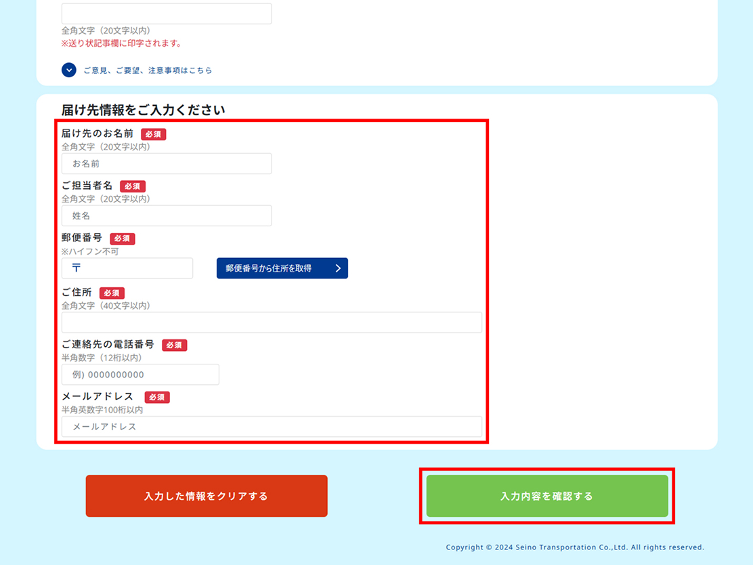Focus the ご連絡先の電話番号 input field
The width and height of the screenshot is (753, 565).
click(140, 375)
